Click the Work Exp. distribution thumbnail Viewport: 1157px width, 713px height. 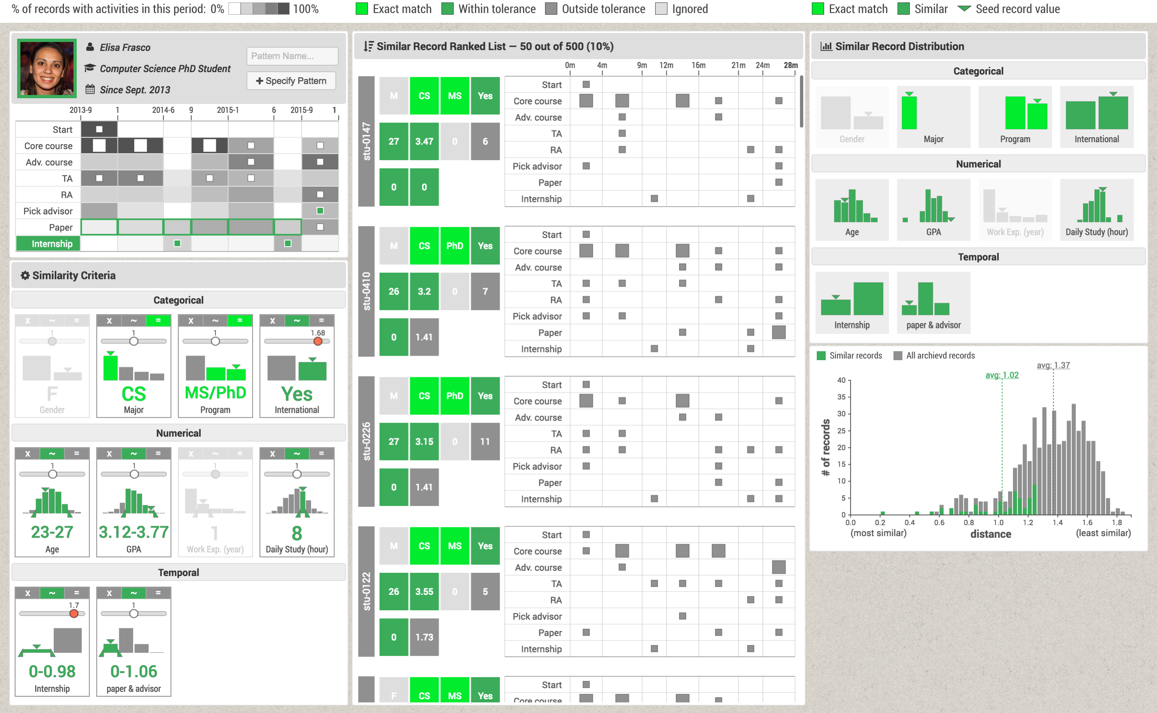(x=1015, y=209)
